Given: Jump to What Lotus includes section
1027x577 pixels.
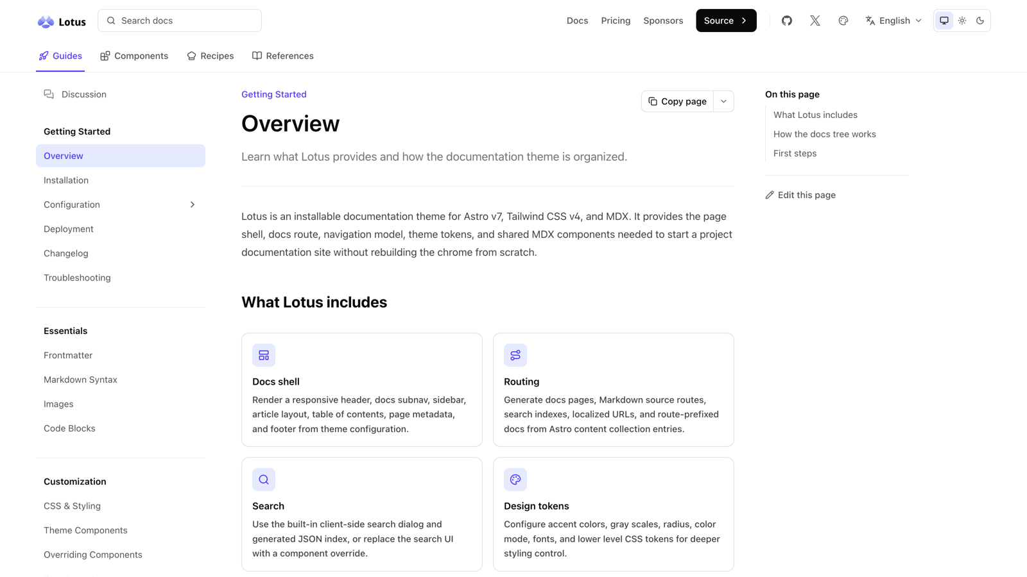Looking at the screenshot, I should [x=815, y=115].
